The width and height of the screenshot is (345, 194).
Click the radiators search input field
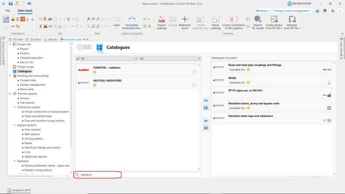[140, 175]
